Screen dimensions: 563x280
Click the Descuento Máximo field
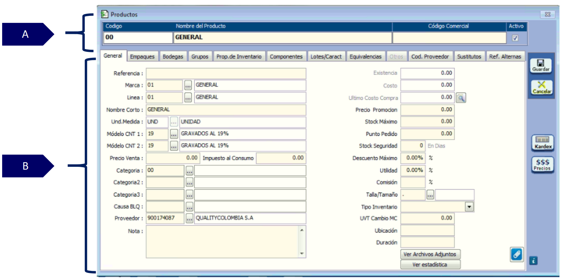(413, 158)
